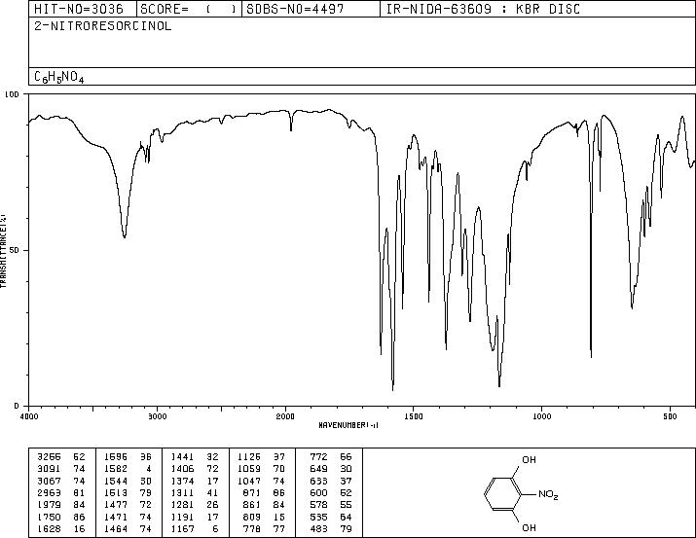Screen dimensions: 696x538
Task: Click the compound name 2-NITRORESORCINOL
Action: pyautogui.click(x=102, y=26)
